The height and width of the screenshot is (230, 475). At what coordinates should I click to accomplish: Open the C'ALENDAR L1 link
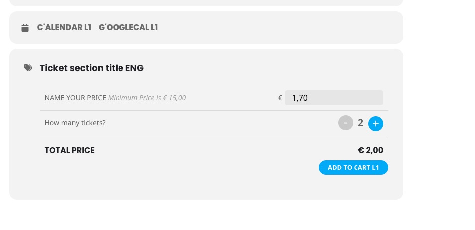64,27
